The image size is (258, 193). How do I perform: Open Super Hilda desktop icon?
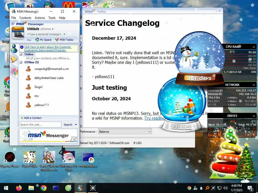tap(29, 160)
